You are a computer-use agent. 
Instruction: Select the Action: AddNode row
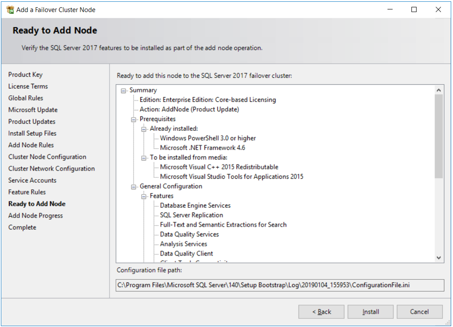(x=189, y=109)
